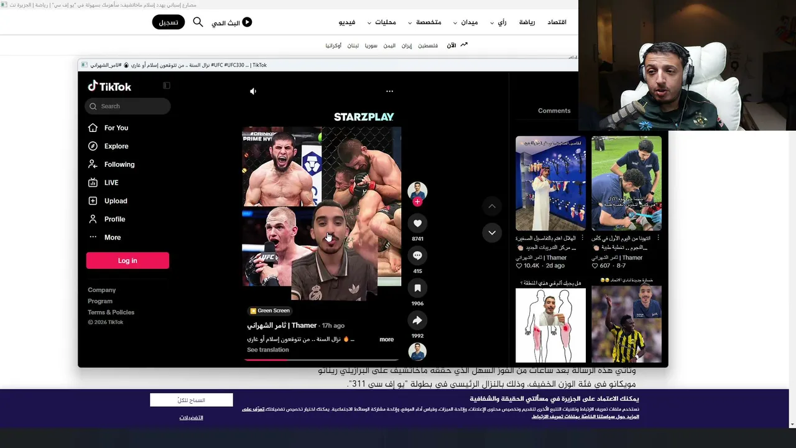Open the Company footer link

tap(102, 290)
